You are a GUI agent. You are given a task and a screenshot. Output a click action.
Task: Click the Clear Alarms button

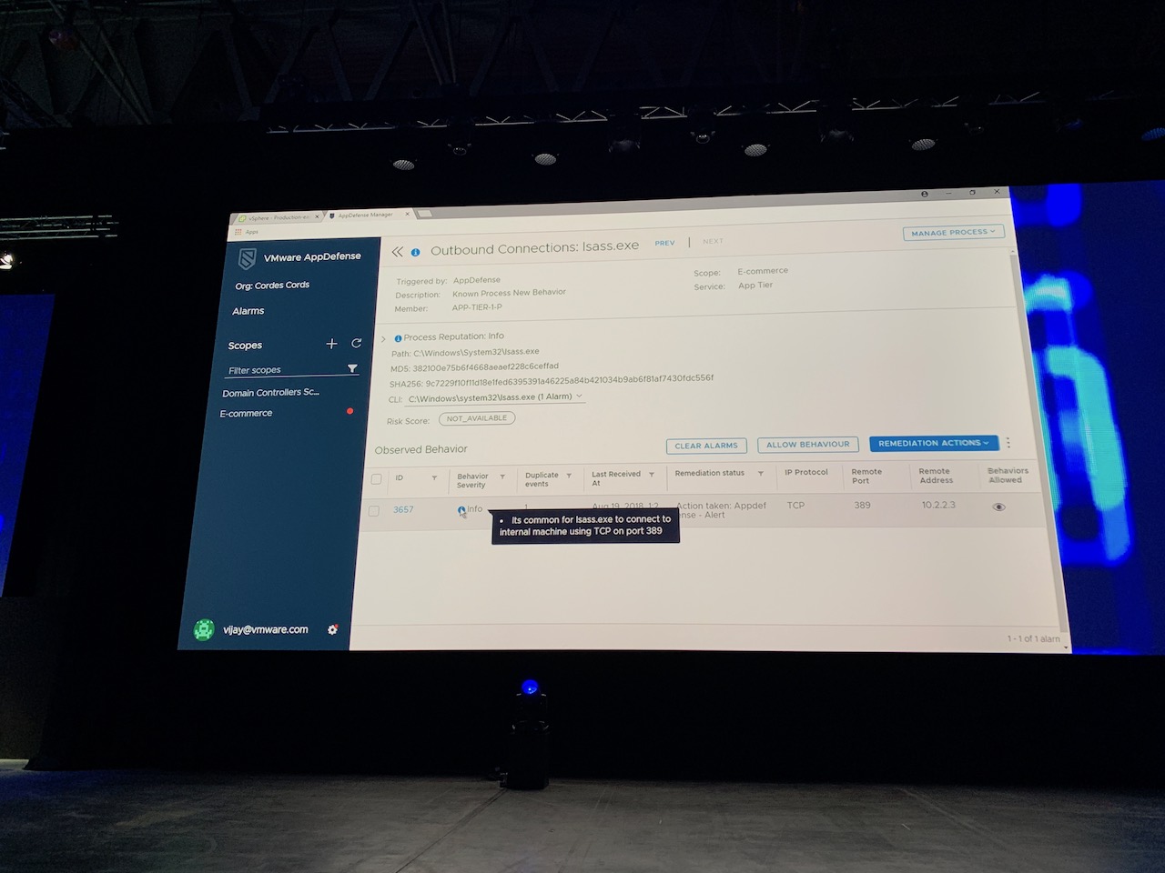706,446
